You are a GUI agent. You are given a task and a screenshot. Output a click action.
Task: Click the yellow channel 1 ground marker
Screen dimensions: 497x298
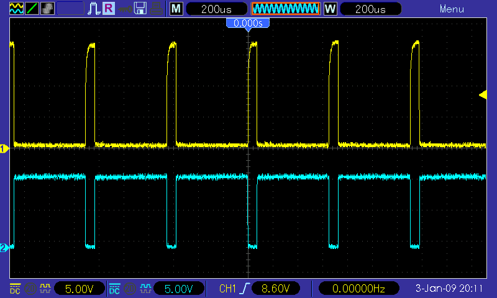[x=4, y=148]
